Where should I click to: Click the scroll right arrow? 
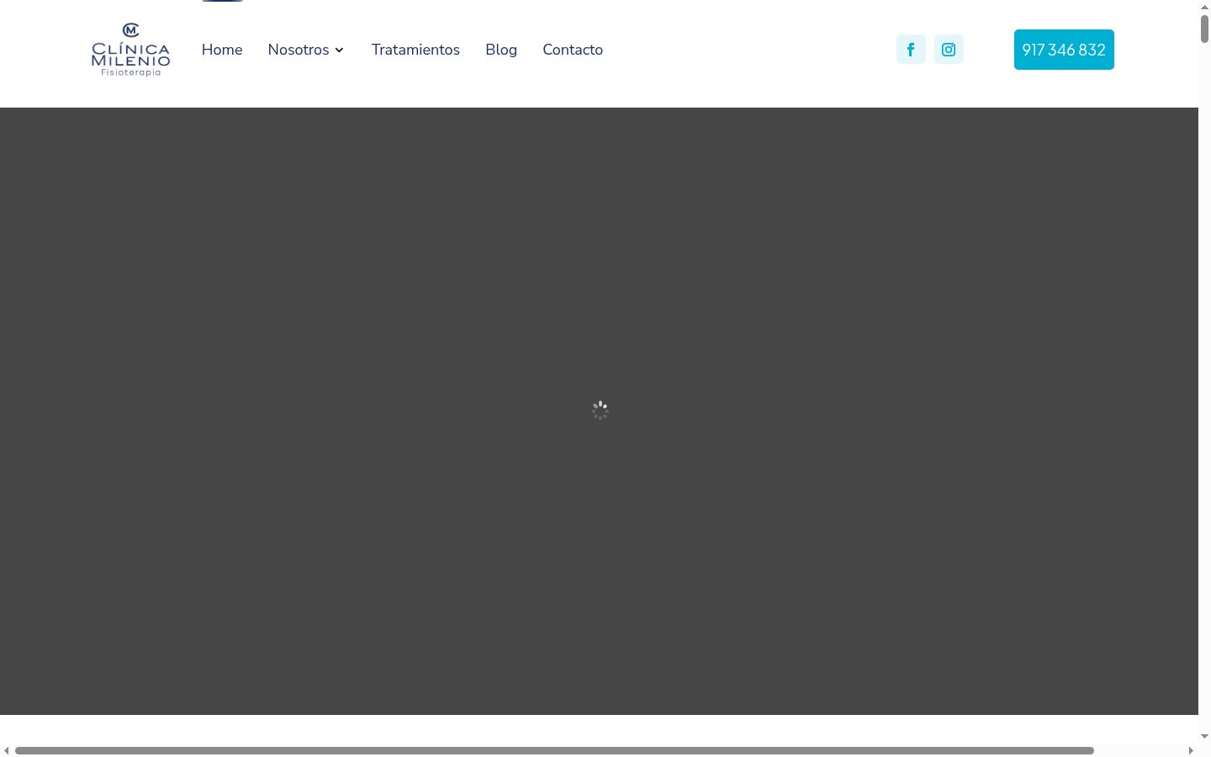tap(1191, 750)
